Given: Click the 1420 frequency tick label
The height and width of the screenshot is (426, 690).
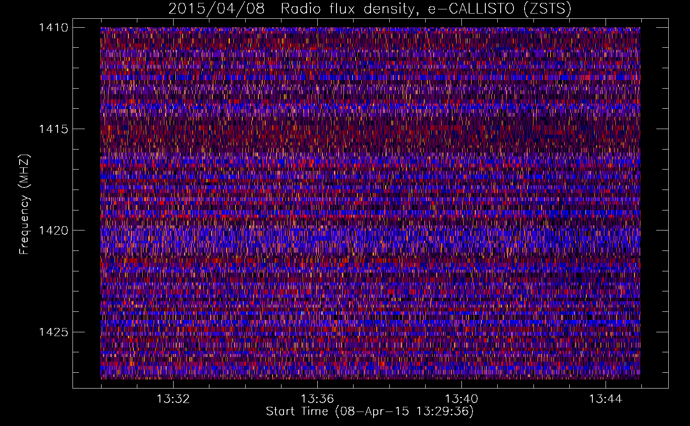Looking at the screenshot, I should click(53, 230).
